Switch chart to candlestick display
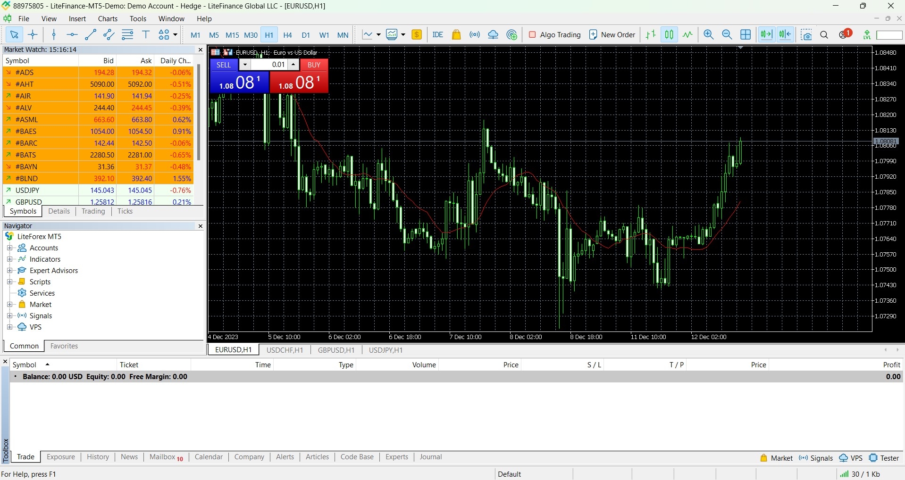This screenshot has height=480, width=905. pos(669,34)
